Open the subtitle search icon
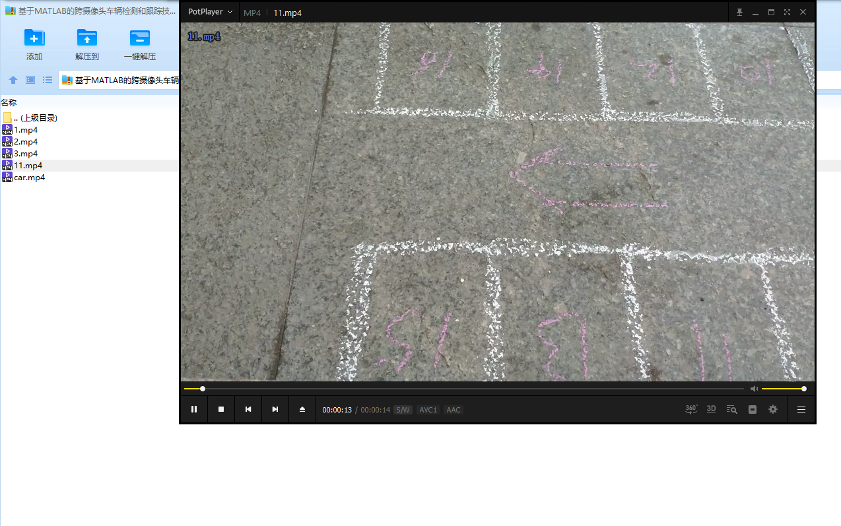The width and height of the screenshot is (841, 526). pyautogui.click(x=731, y=409)
